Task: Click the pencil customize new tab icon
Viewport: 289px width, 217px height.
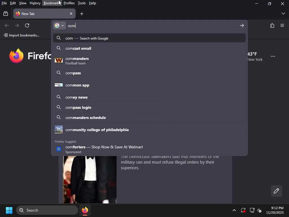Action: pos(277,191)
